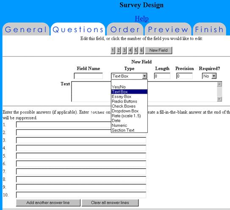Choose Yes/No from the Type list
The width and height of the screenshot is (230, 210).
pos(129,87)
